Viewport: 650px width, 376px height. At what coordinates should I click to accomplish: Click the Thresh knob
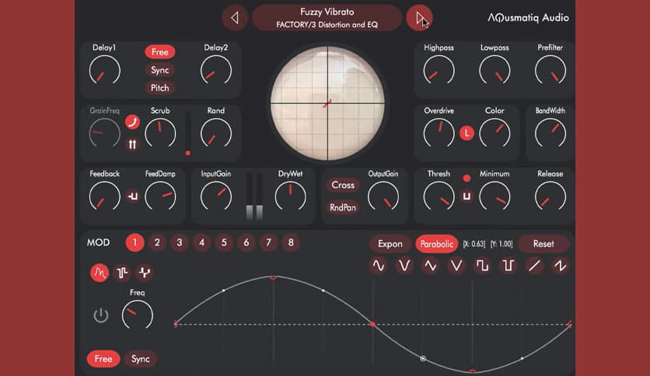(439, 197)
